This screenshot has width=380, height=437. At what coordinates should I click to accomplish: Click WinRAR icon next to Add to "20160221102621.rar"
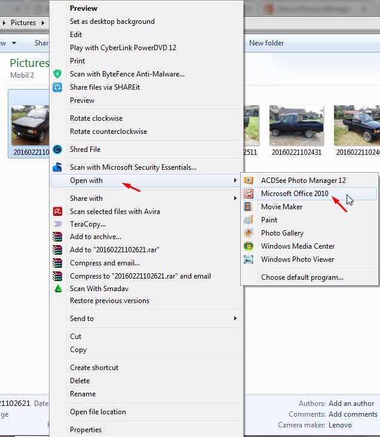click(x=57, y=250)
